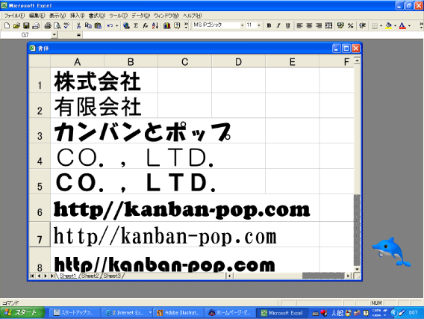
Task: Open the ウィンドウ(W) menu
Action: coord(166,16)
